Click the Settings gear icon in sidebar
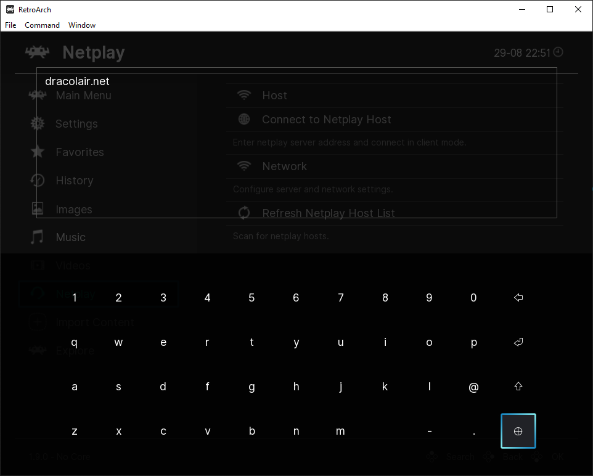This screenshot has height=476, width=593. [x=38, y=123]
